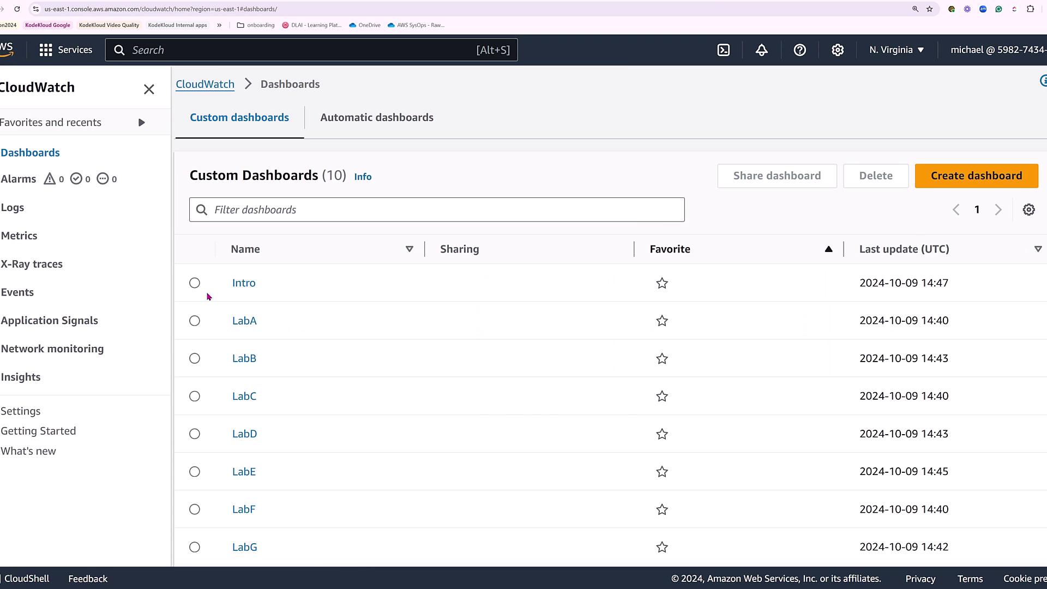Image resolution: width=1047 pixels, height=589 pixels.
Task: Open the N. Virginia region dropdown
Action: (896, 50)
